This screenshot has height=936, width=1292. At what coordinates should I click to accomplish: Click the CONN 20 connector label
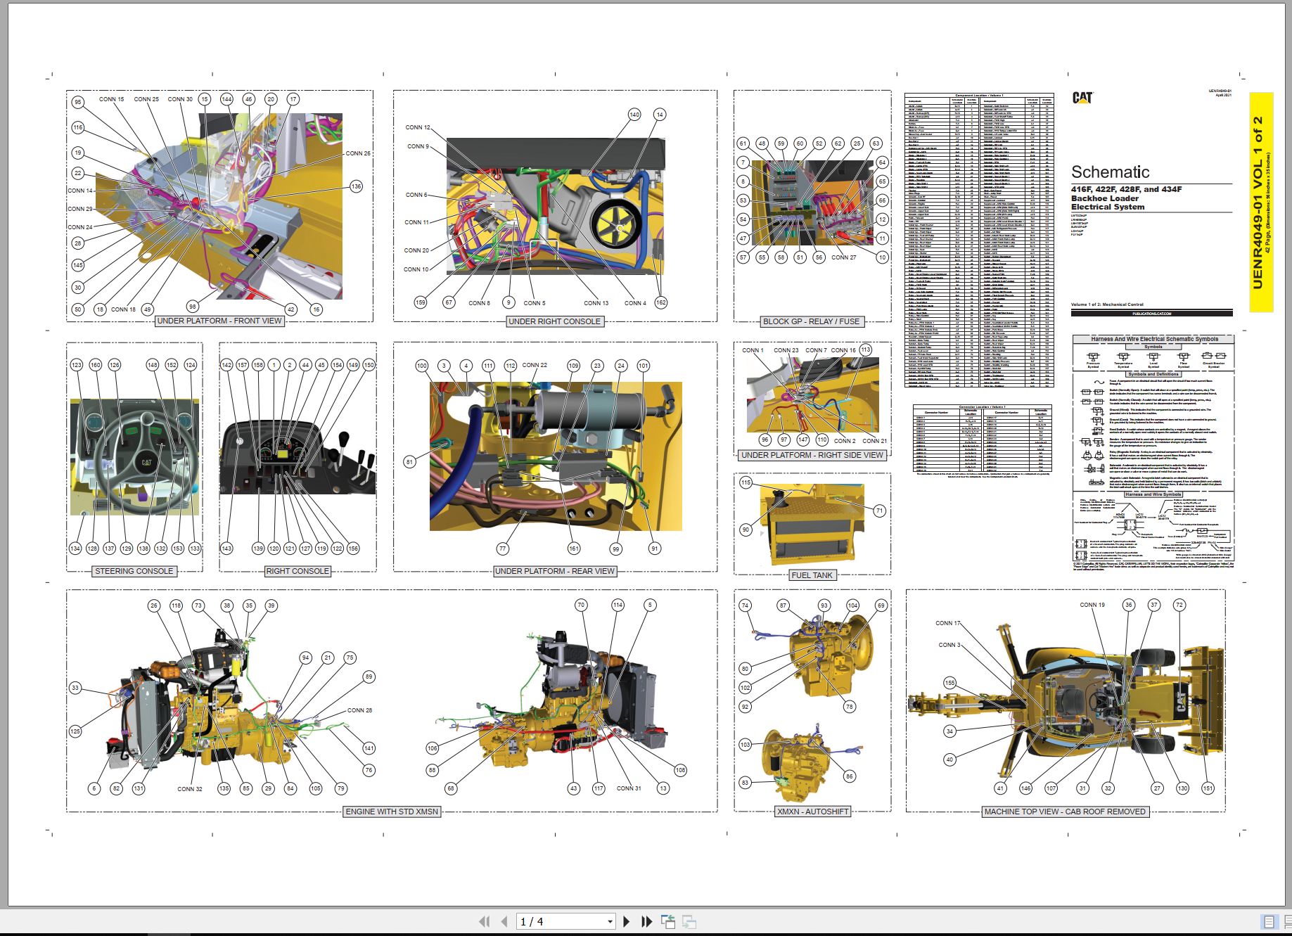416,250
